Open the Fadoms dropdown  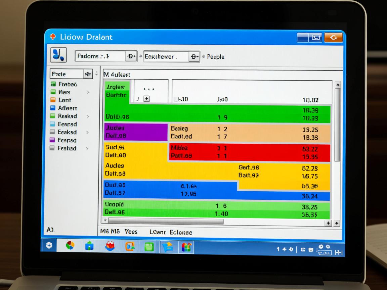[x=131, y=56]
